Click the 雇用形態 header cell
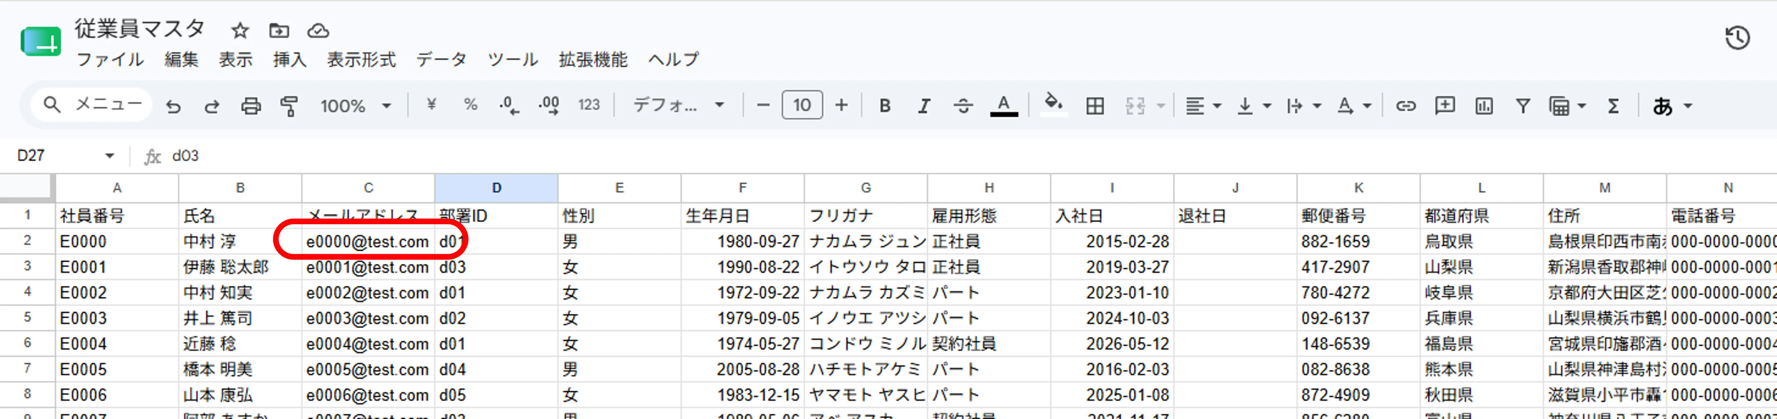1777x419 pixels. pyautogui.click(x=989, y=216)
